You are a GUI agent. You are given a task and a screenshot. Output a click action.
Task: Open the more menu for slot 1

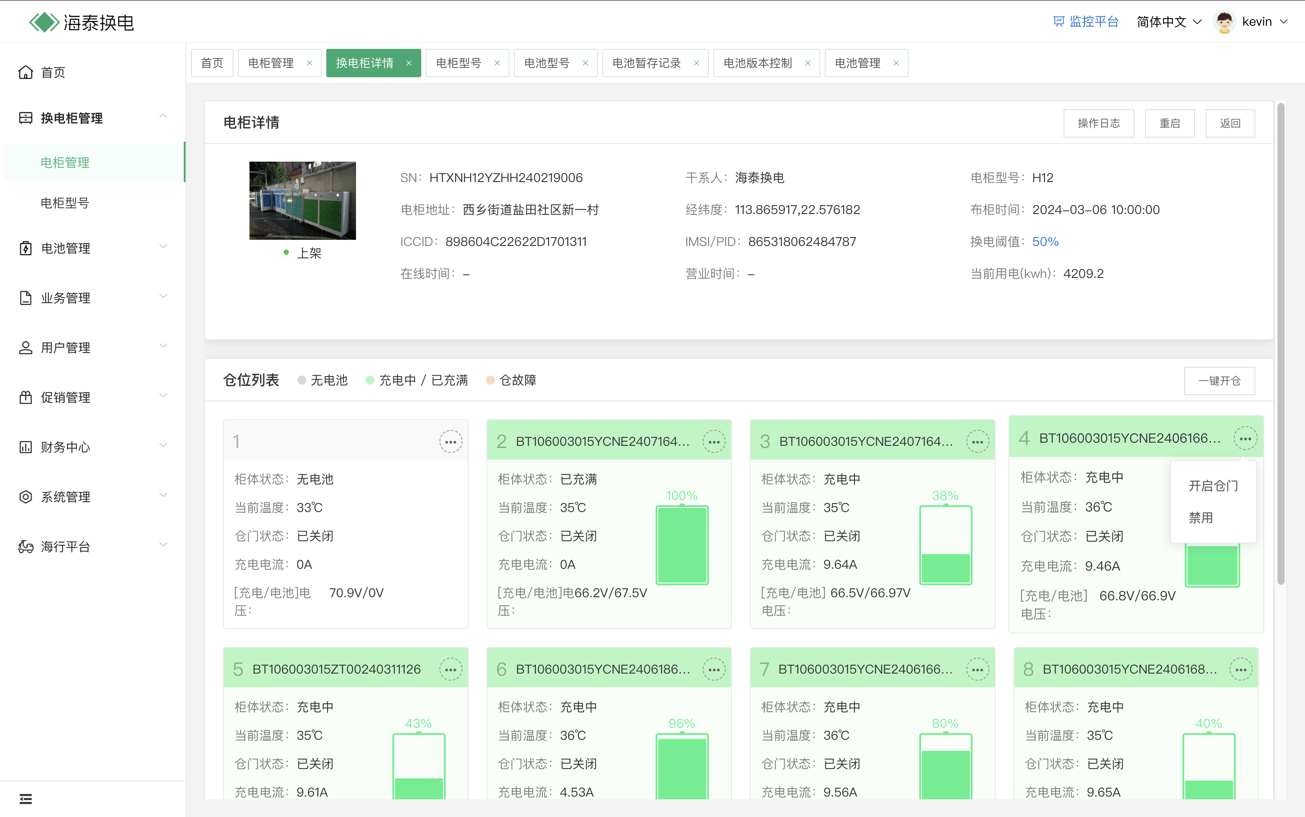pos(451,442)
